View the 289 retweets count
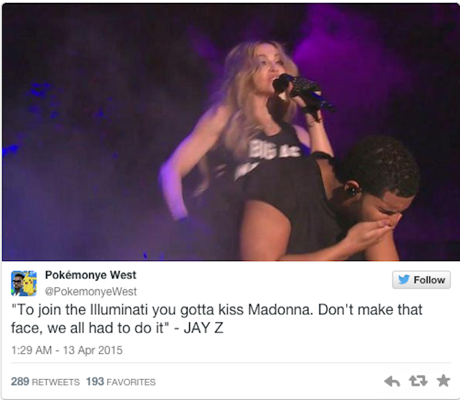The height and width of the screenshot is (400, 460). click(20, 381)
